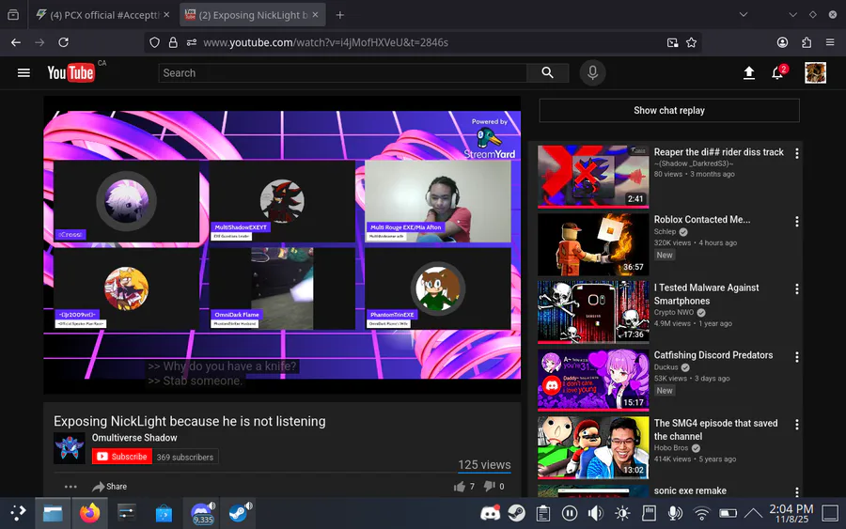Bookmark this page with the star icon
Image resolution: width=846 pixels, height=529 pixels.
click(691, 42)
